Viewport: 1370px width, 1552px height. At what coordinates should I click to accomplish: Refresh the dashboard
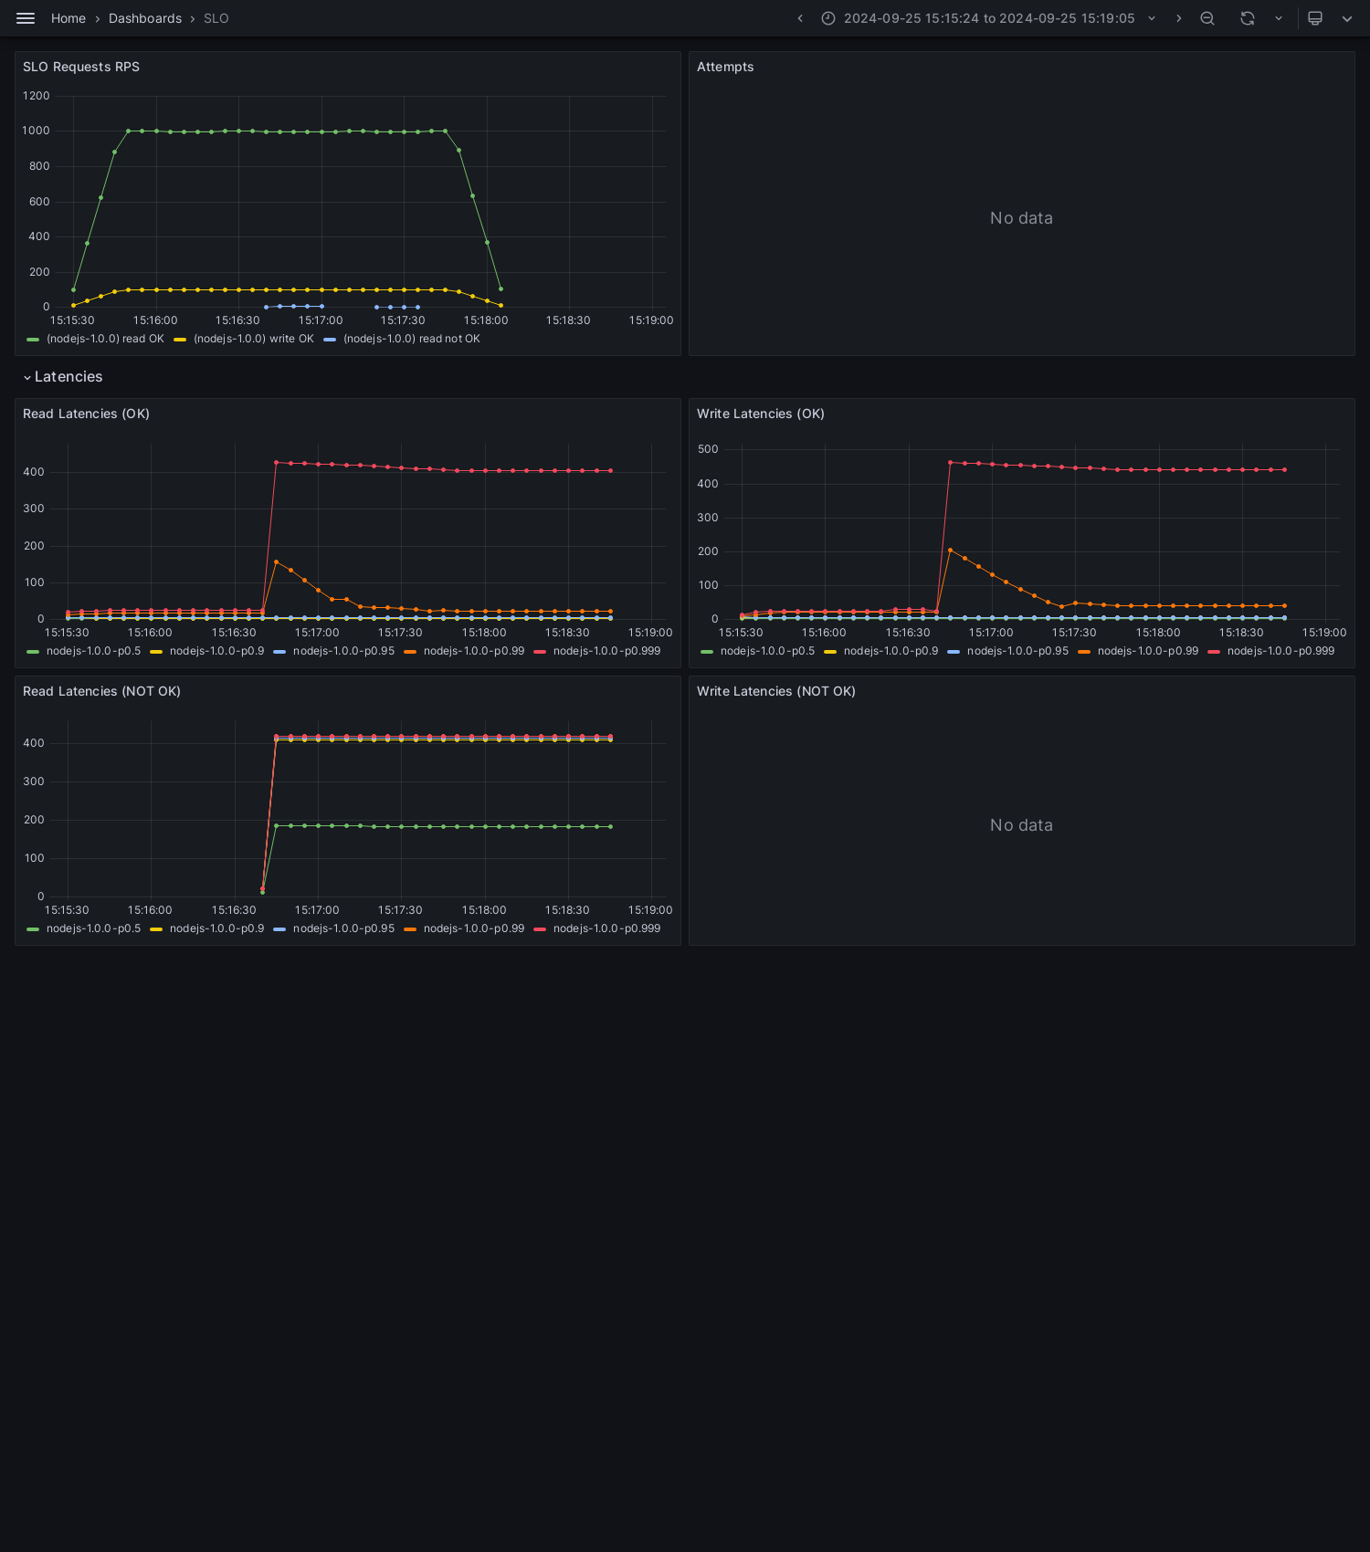click(1248, 18)
